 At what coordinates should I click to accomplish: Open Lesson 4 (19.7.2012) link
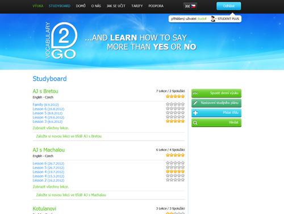[48, 172]
